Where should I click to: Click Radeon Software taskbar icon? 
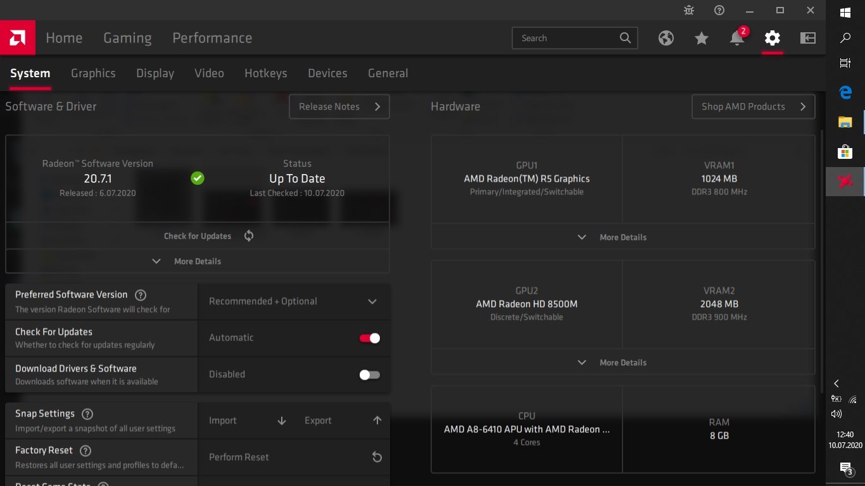pos(845,182)
